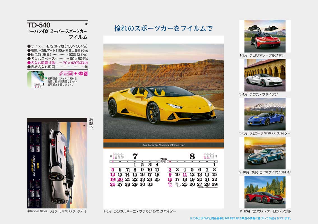Click the headline 憧れのスポーツカーをフイルムで
This screenshot has width=318, height=224.
click(163, 28)
